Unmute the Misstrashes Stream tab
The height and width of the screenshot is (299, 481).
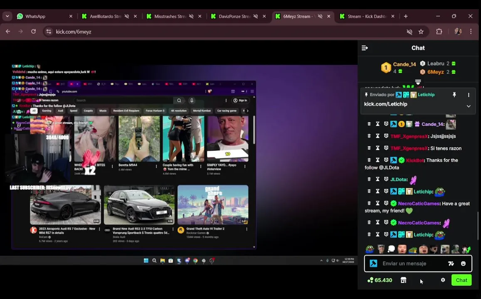[191, 16]
